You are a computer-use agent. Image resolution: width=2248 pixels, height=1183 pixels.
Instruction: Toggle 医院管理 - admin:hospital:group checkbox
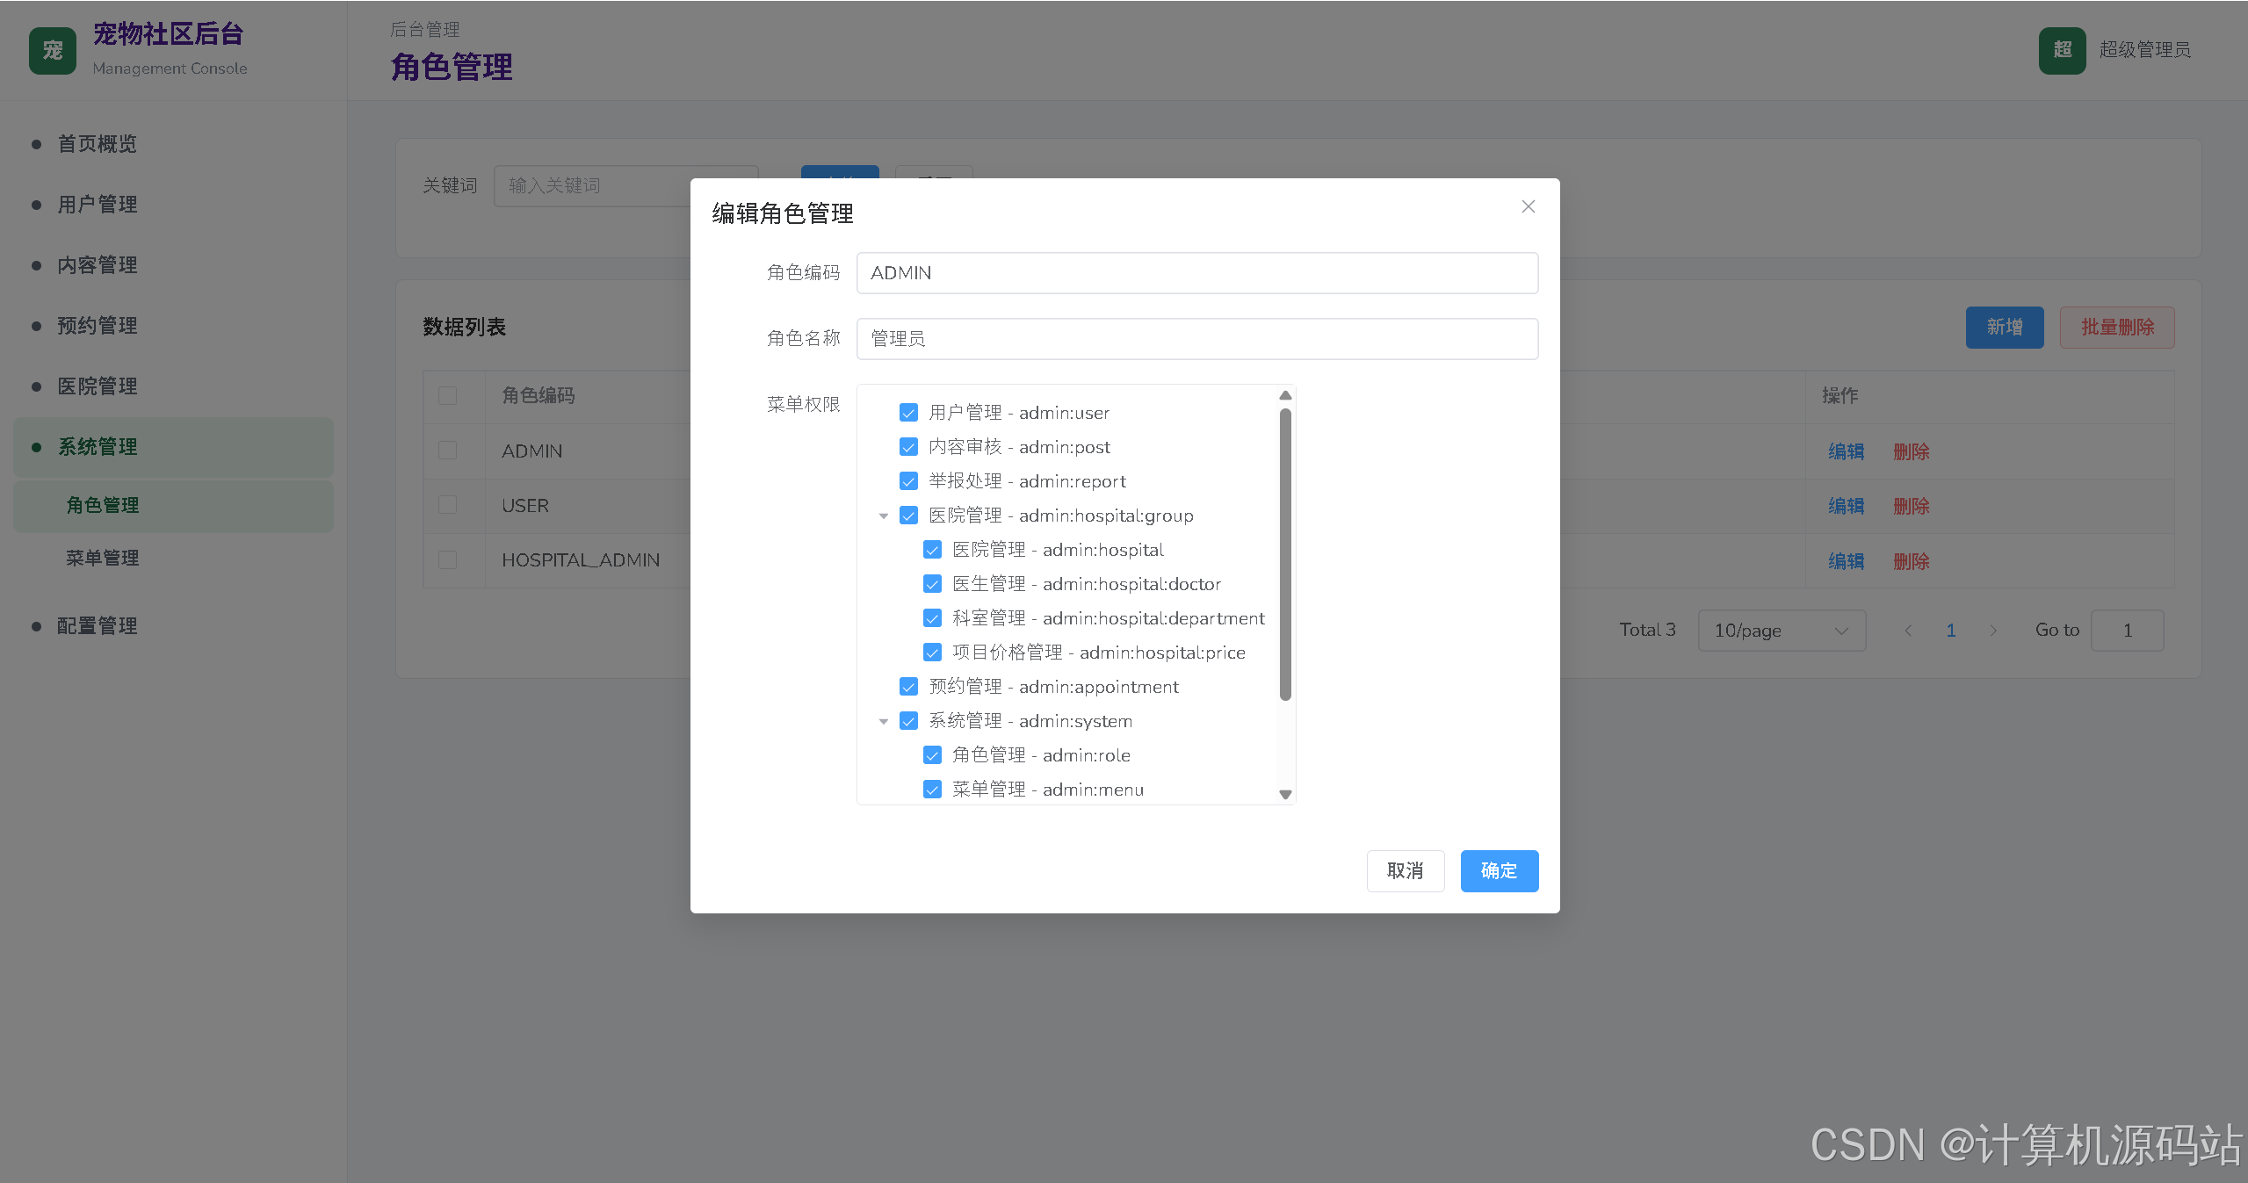[x=908, y=516]
